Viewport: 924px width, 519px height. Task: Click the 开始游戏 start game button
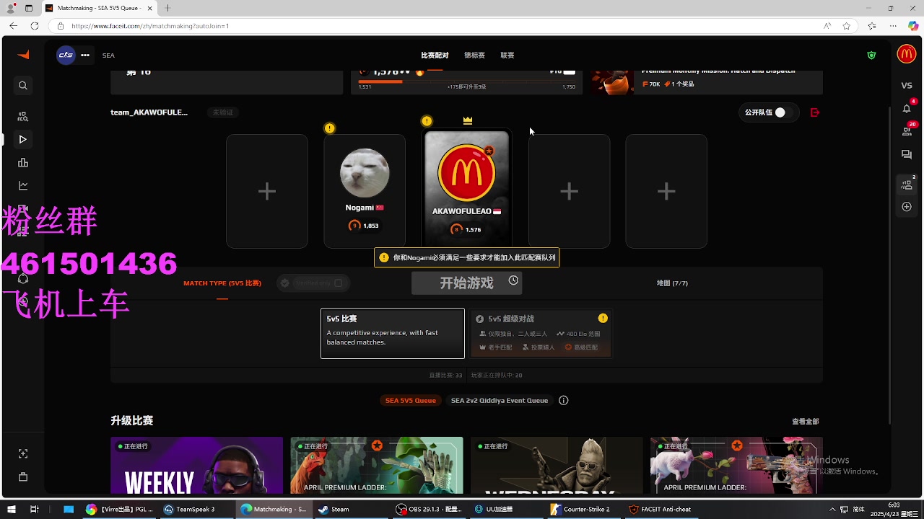[466, 283]
